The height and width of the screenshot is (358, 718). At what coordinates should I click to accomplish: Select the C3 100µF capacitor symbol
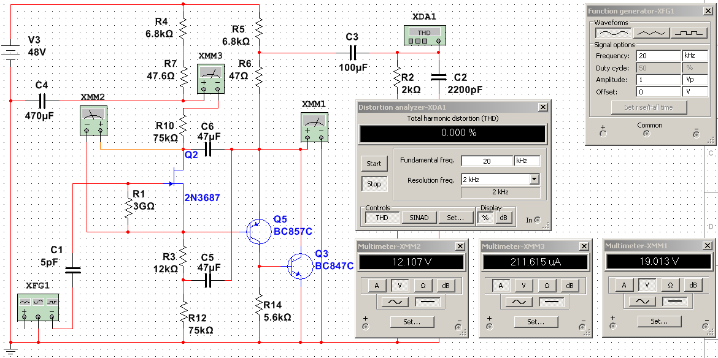[x=353, y=53]
